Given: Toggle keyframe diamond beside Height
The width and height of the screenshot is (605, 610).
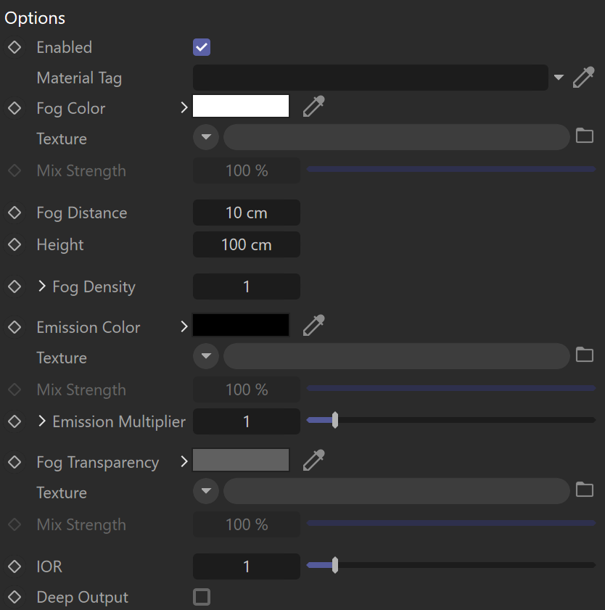Looking at the screenshot, I should point(15,244).
